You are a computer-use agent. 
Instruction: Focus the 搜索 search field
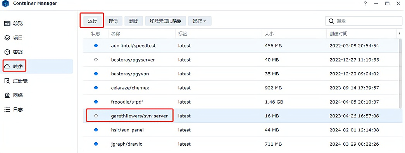pyautogui.click(x=364, y=21)
